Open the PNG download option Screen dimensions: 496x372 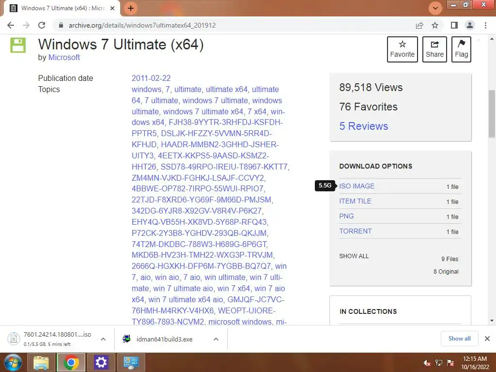pyautogui.click(x=346, y=216)
